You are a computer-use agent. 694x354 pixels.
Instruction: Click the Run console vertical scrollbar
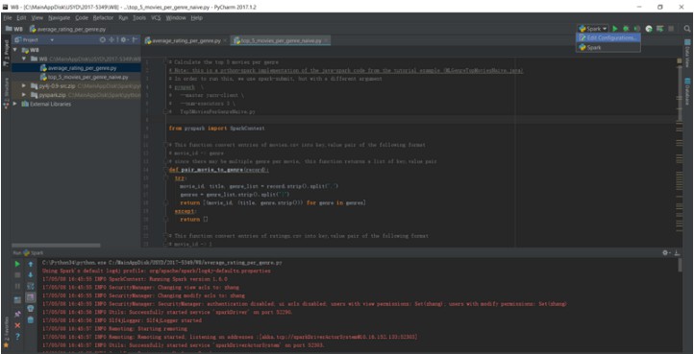(x=681, y=265)
